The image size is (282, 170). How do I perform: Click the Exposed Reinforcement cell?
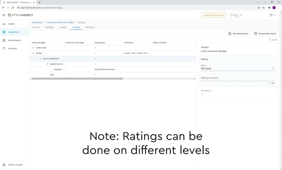tap(105, 69)
